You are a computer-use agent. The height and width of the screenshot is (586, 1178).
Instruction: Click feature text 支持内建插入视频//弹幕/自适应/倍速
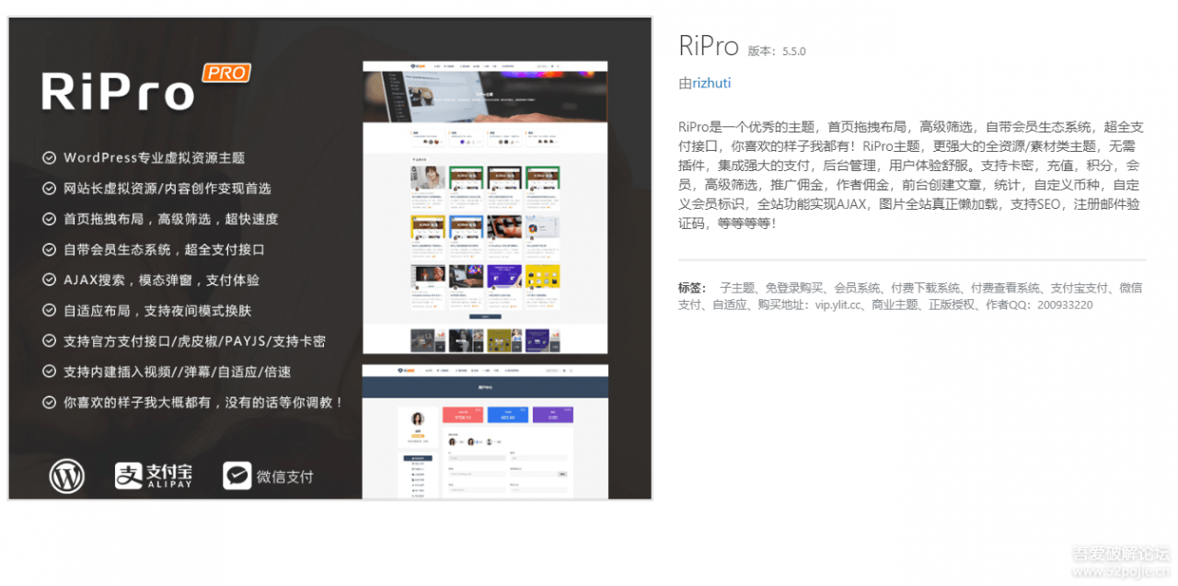coord(177,372)
